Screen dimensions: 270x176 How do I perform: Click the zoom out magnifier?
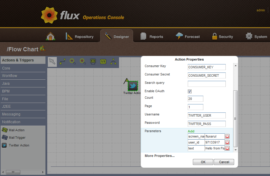73,61
